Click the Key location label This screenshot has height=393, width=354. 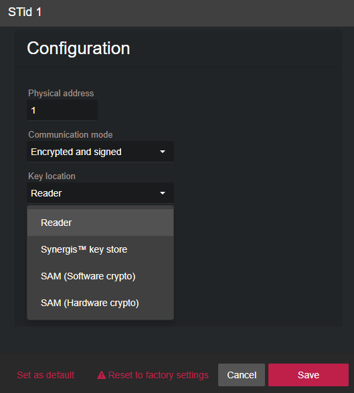[52, 176]
